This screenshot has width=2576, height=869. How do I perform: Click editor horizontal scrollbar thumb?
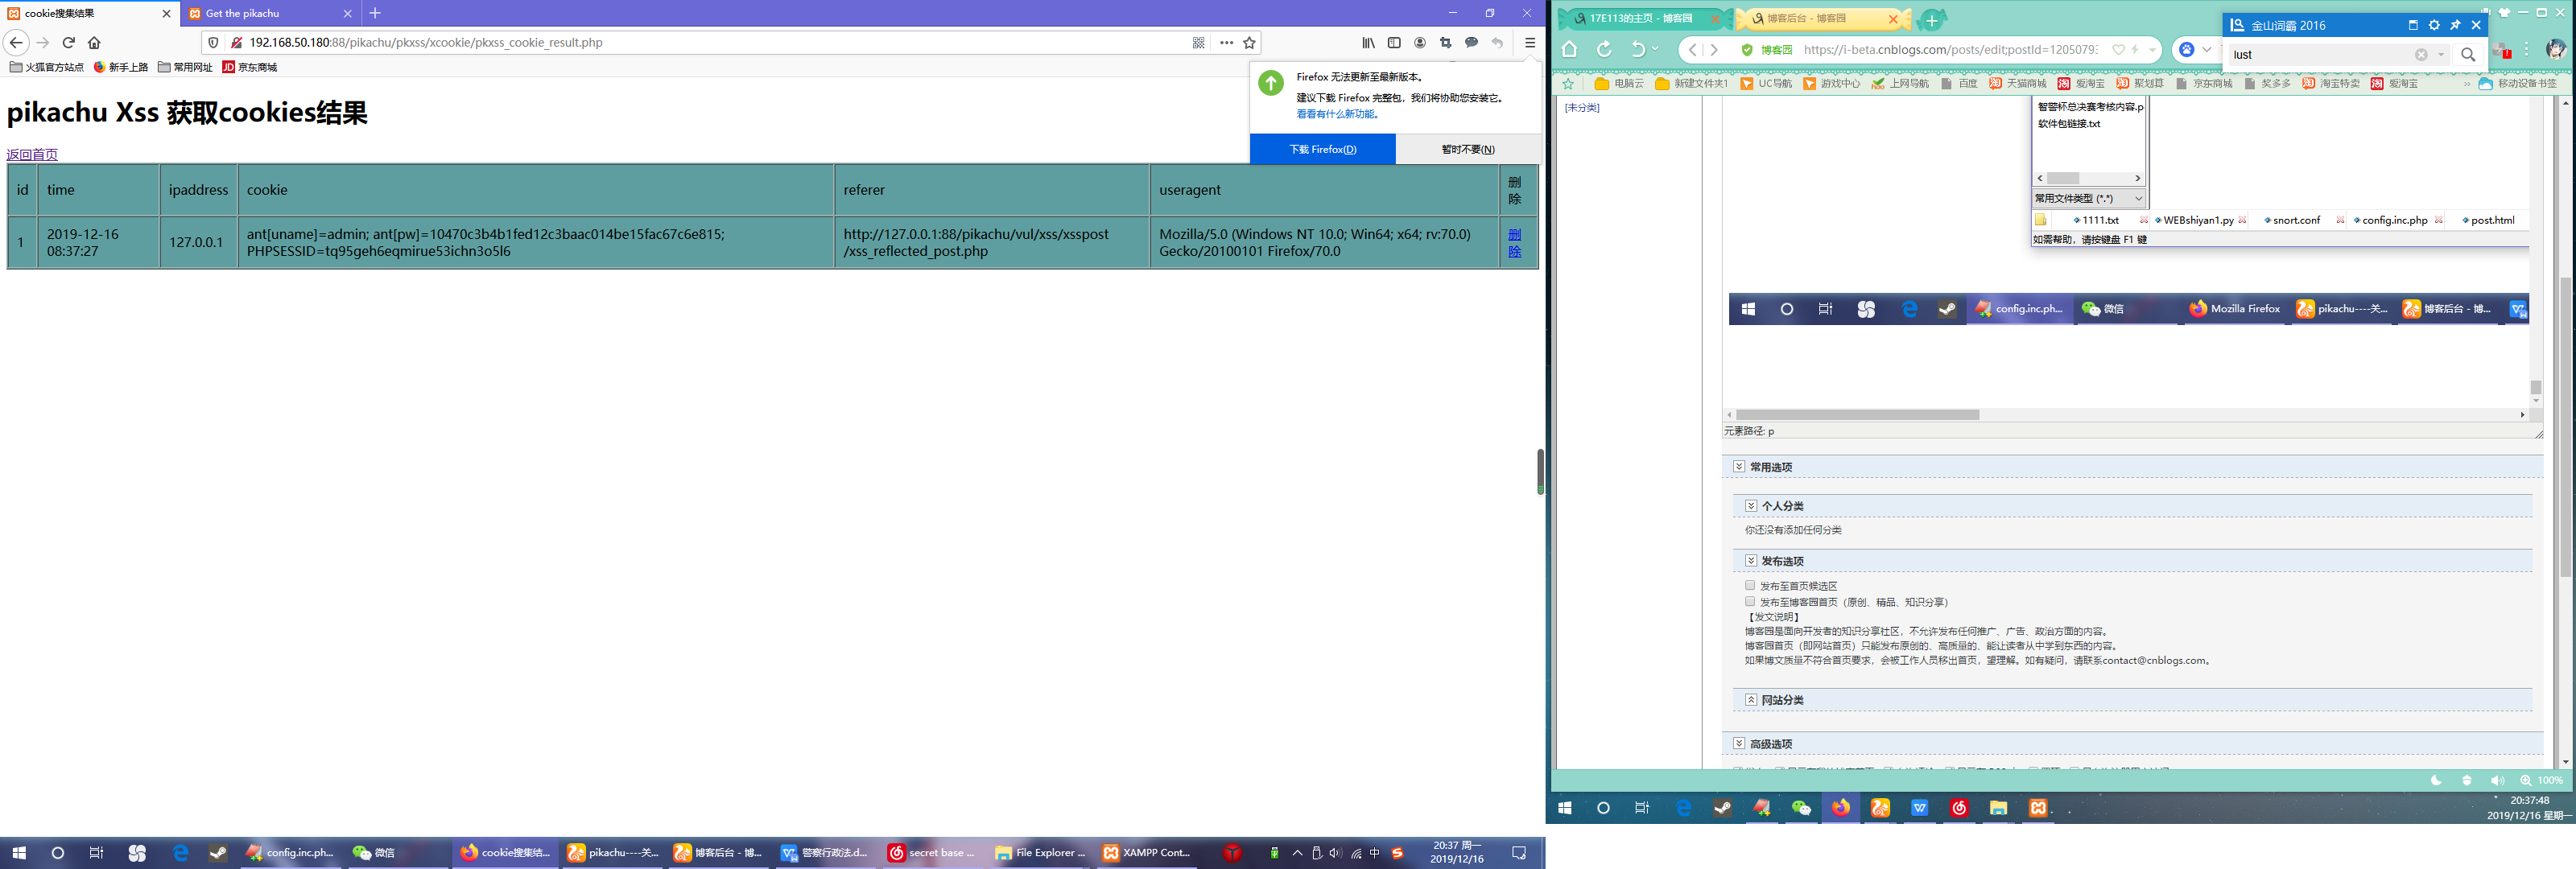[x=1857, y=414]
